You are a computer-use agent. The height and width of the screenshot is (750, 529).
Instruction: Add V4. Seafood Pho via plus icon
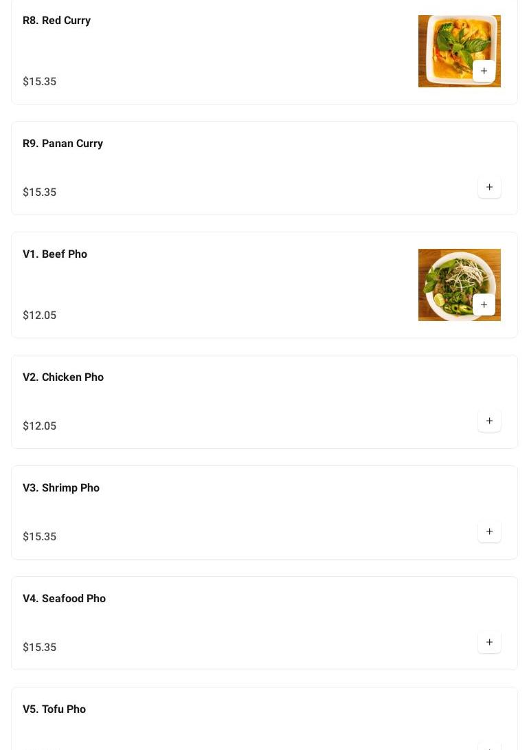coord(489,642)
